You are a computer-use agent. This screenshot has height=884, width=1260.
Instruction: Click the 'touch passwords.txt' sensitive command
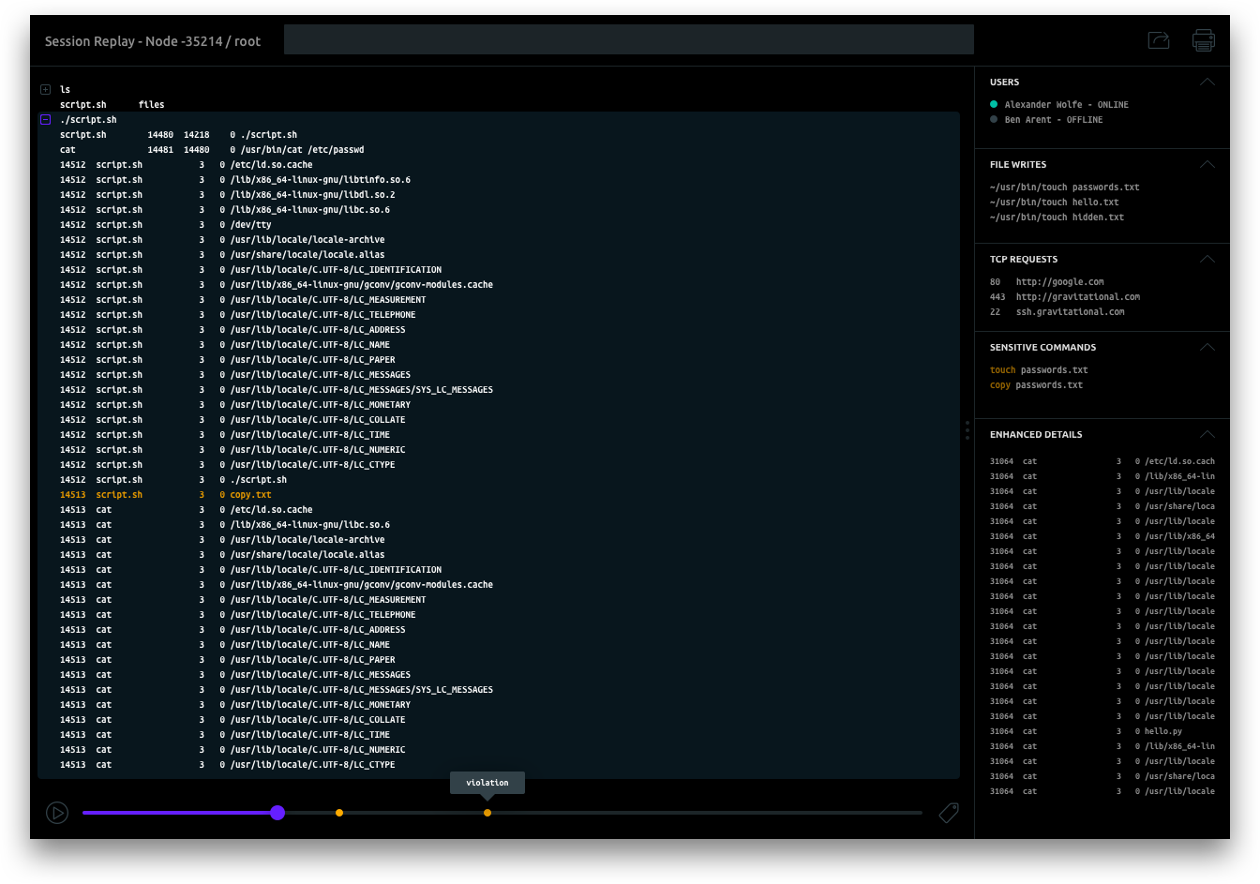coord(1039,370)
